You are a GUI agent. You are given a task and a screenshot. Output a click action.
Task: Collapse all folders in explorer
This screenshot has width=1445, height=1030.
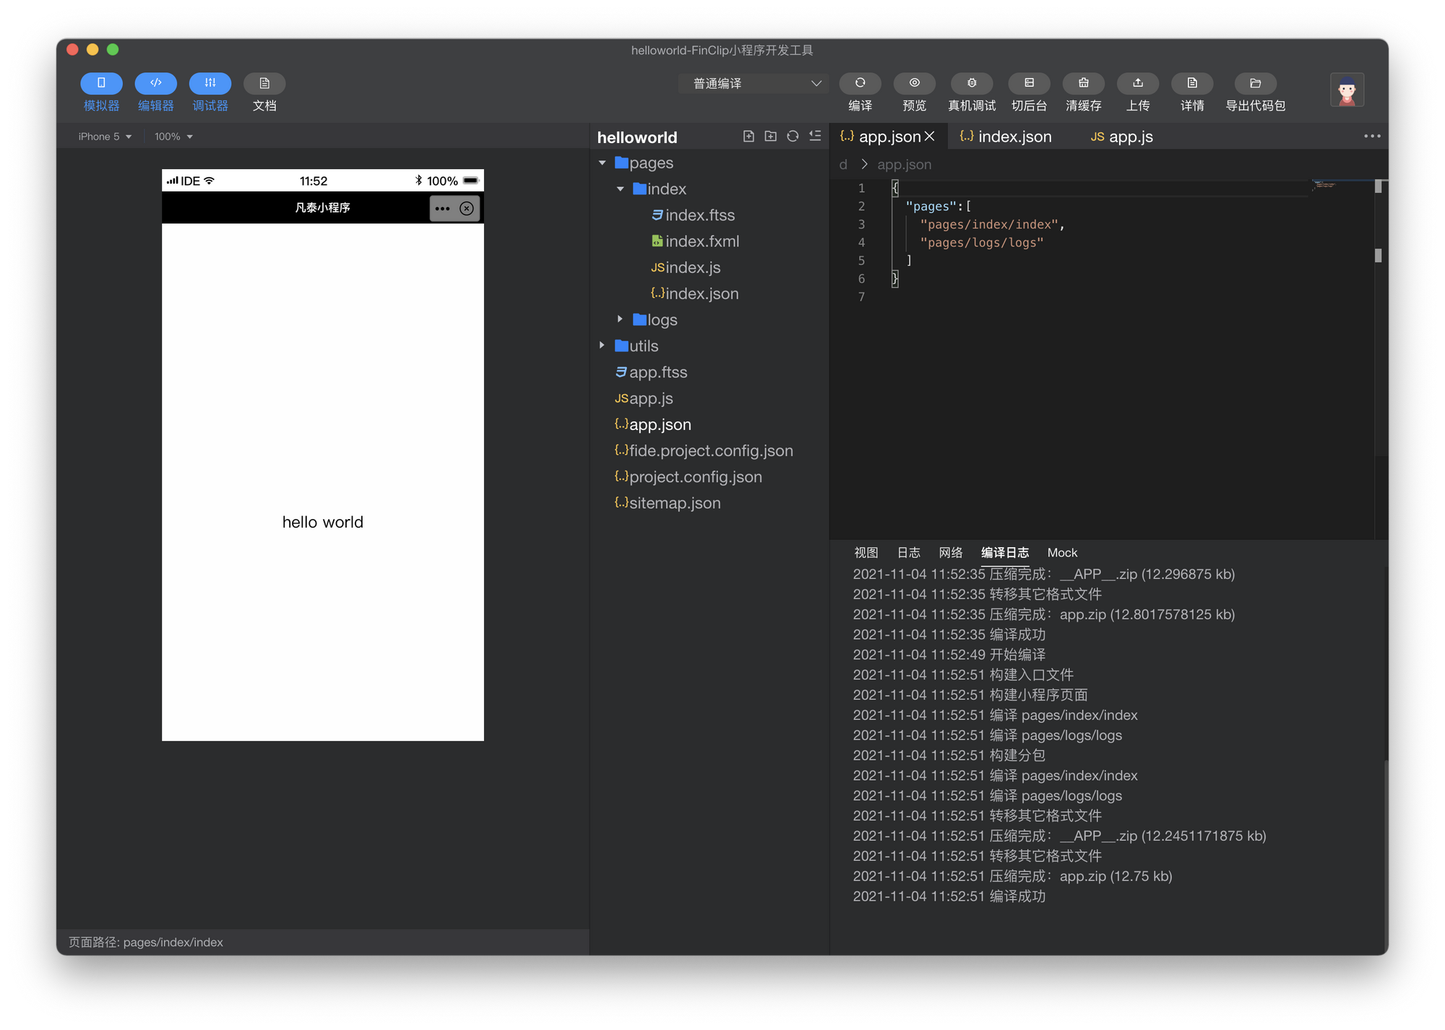pos(815,137)
